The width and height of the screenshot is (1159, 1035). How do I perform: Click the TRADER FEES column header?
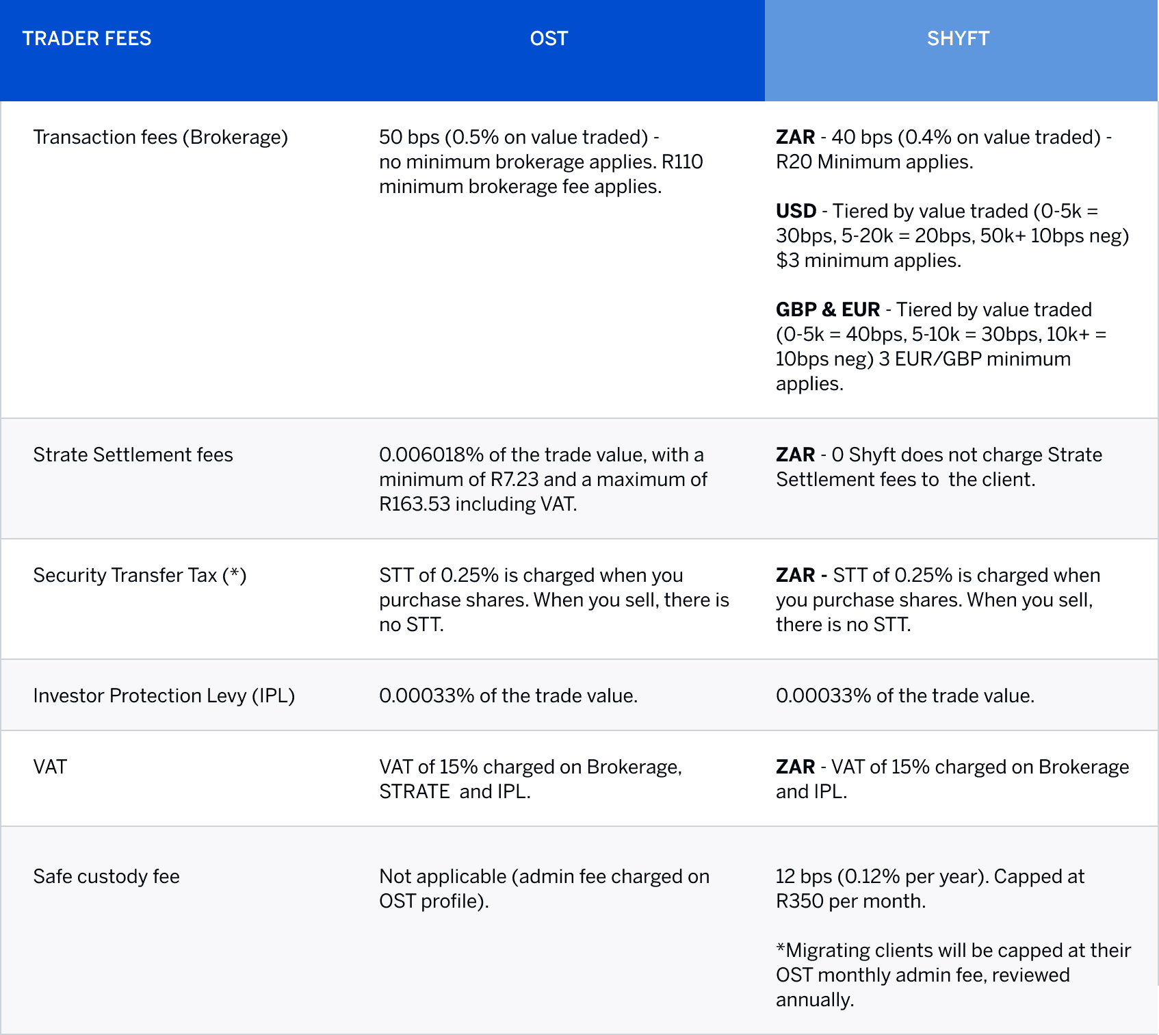tap(87, 38)
